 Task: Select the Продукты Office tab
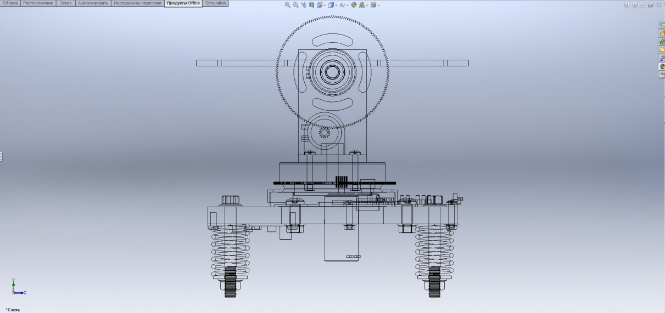click(x=183, y=3)
